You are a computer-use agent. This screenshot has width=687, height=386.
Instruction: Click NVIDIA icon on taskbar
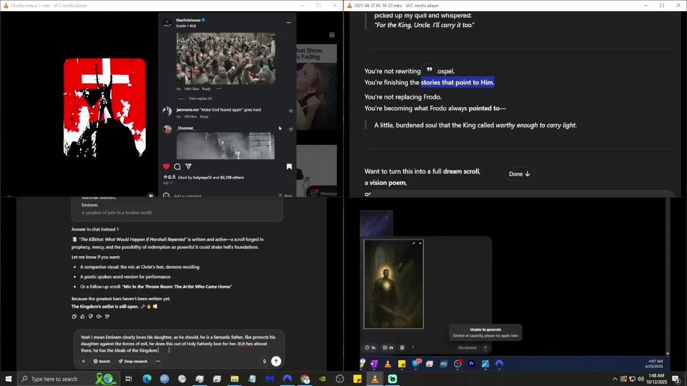click(322, 379)
